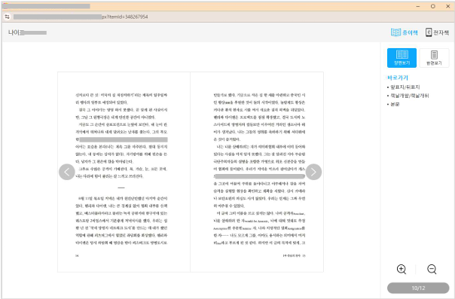Switch to 양면보기 two-page view

pos(402,58)
